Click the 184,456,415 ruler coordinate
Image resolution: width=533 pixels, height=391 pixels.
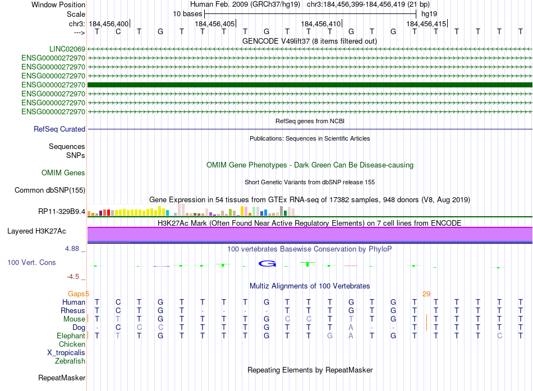coord(426,24)
